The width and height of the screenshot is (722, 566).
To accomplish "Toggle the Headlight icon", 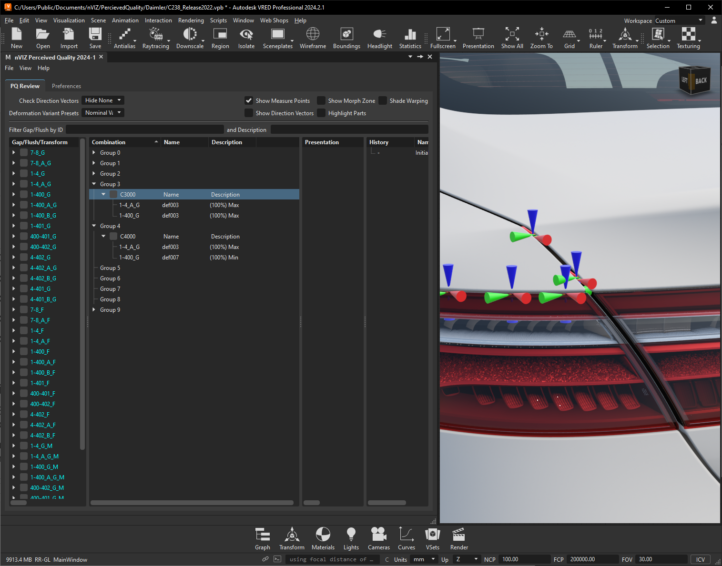I will pos(380,38).
